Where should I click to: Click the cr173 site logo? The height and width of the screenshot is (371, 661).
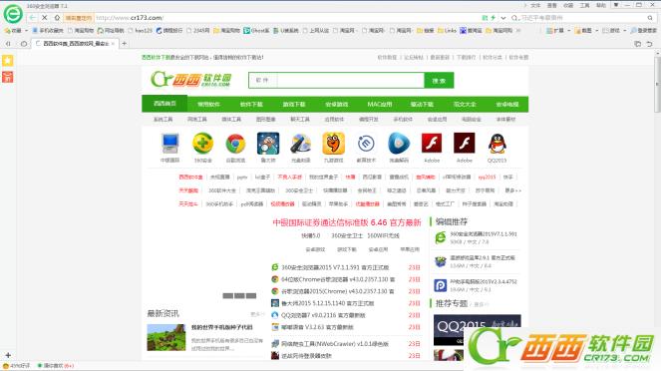[191, 79]
